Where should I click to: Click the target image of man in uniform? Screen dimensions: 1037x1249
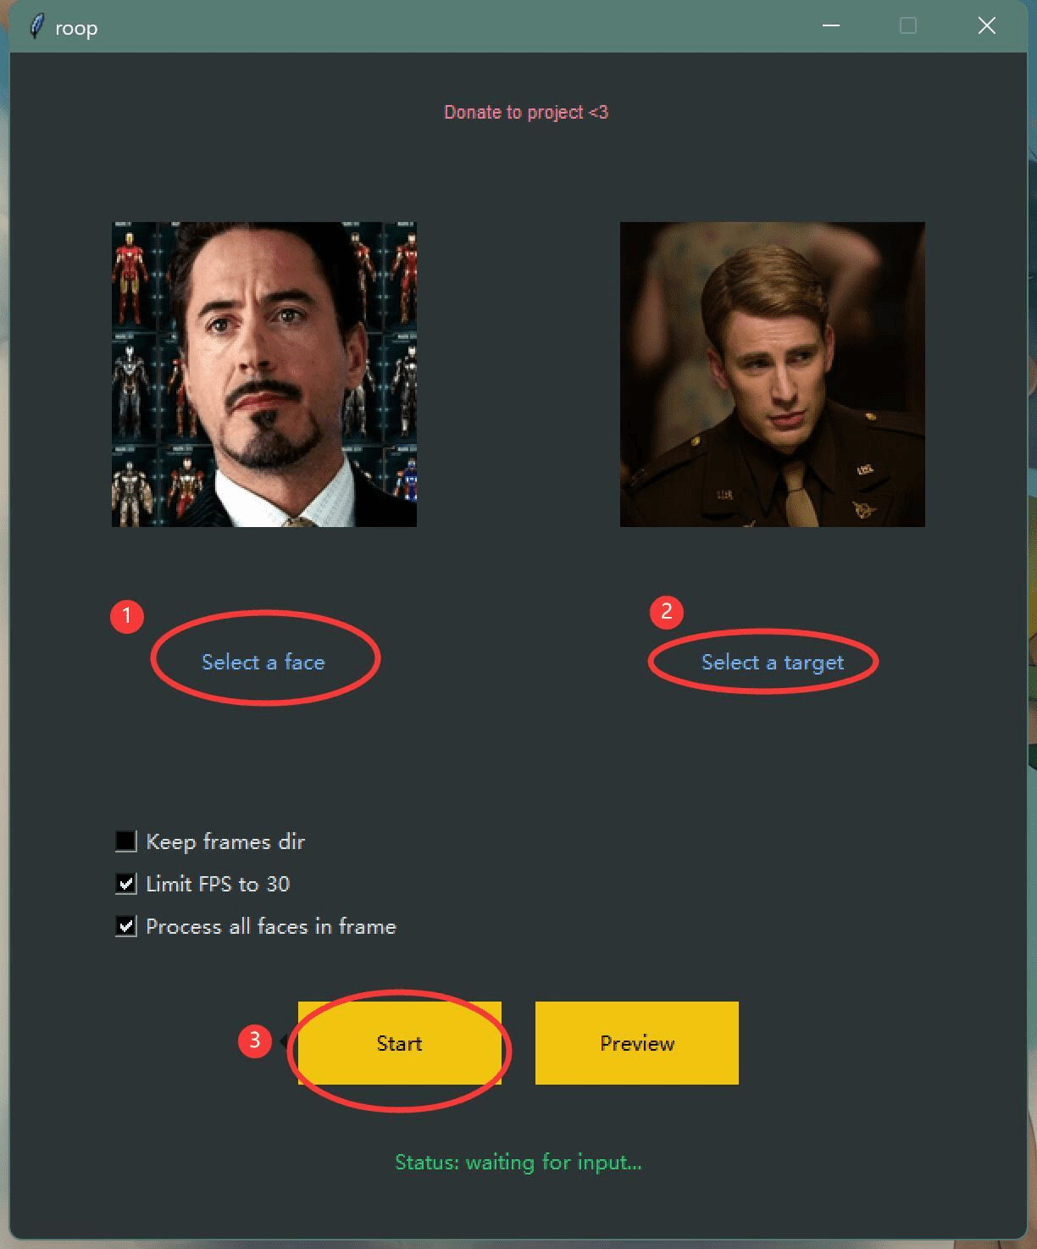pos(773,375)
